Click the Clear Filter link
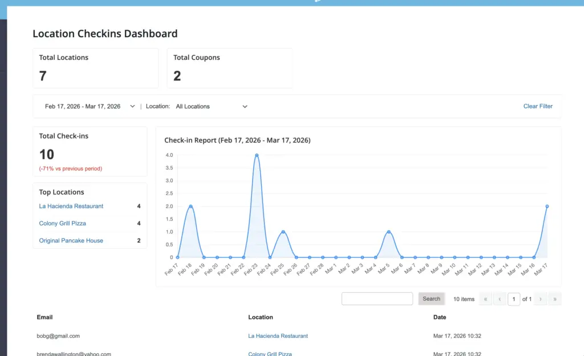The image size is (584, 356). coord(538,106)
